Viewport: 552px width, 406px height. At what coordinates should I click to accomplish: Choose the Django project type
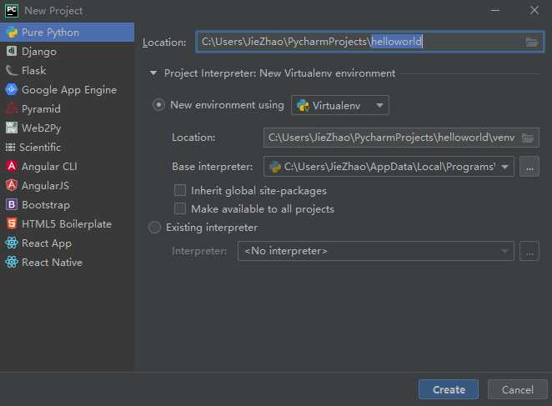point(67,52)
